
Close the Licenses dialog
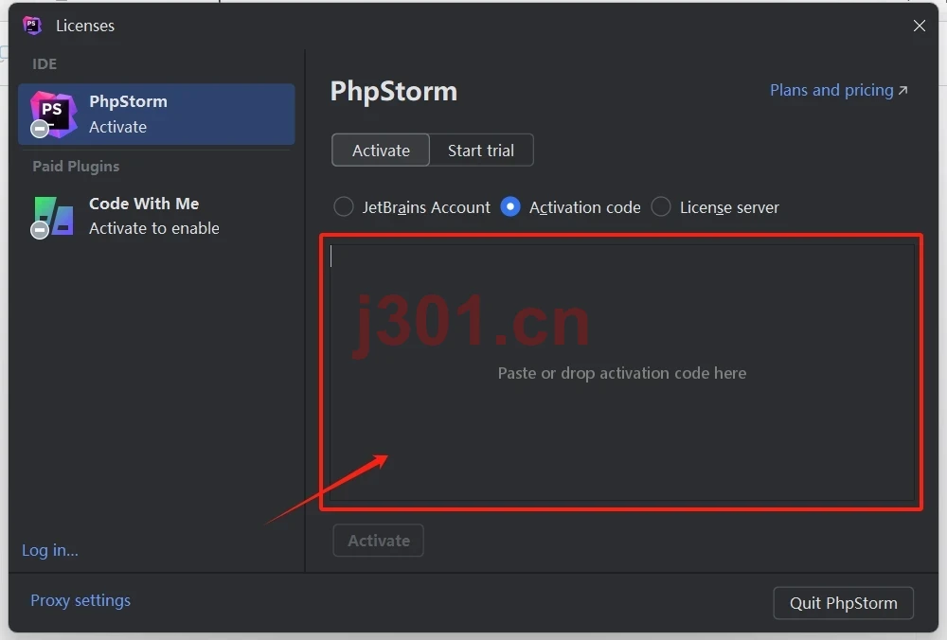[920, 26]
